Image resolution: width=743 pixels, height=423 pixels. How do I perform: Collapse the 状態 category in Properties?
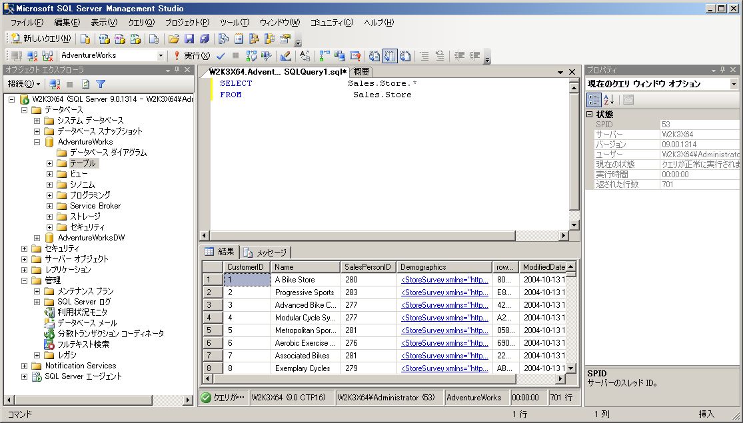pos(590,114)
